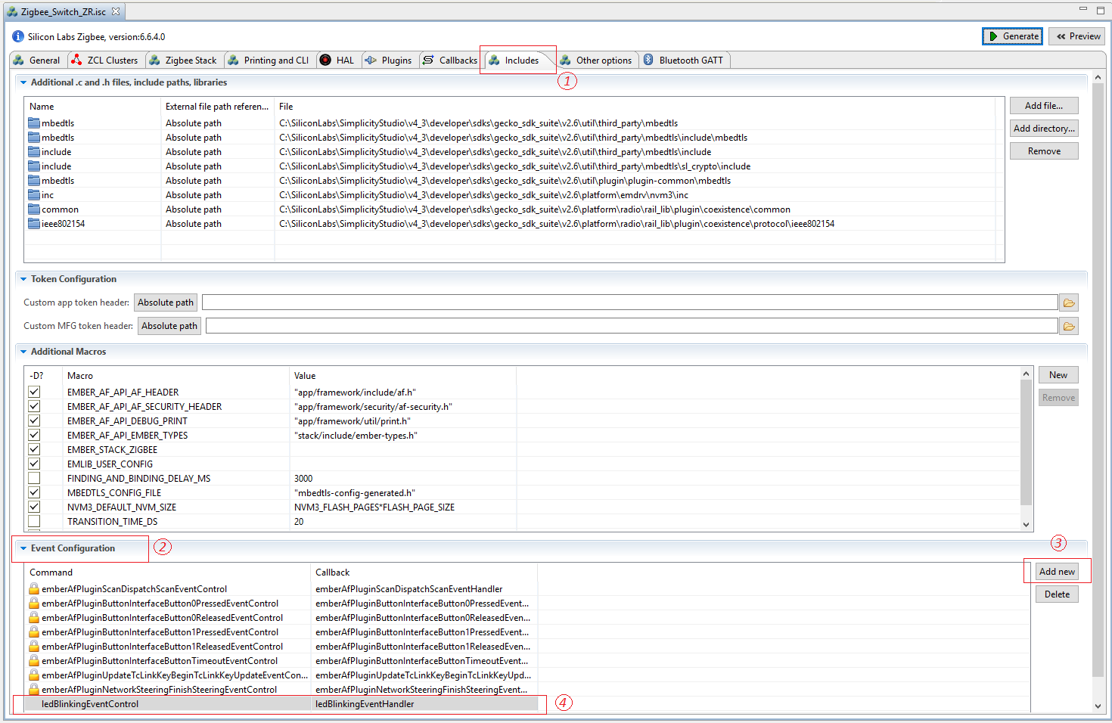Click Remove button for include paths
The width and height of the screenshot is (1112, 723).
tap(1043, 151)
